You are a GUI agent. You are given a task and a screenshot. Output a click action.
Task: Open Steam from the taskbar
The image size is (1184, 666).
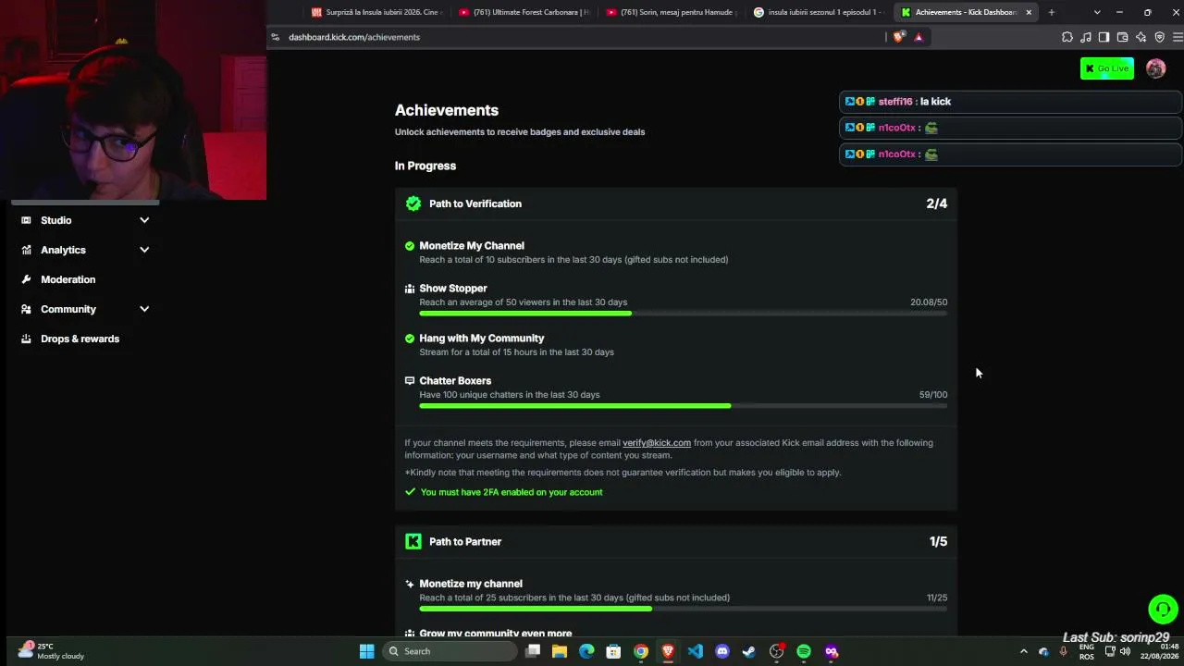749,651
